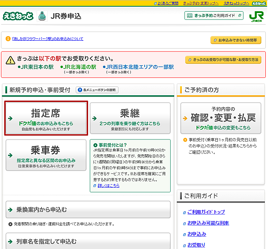This screenshot has width=268, height=249.
Task: Click the ご利用ガイド section heading
Action: tap(201, 196)
